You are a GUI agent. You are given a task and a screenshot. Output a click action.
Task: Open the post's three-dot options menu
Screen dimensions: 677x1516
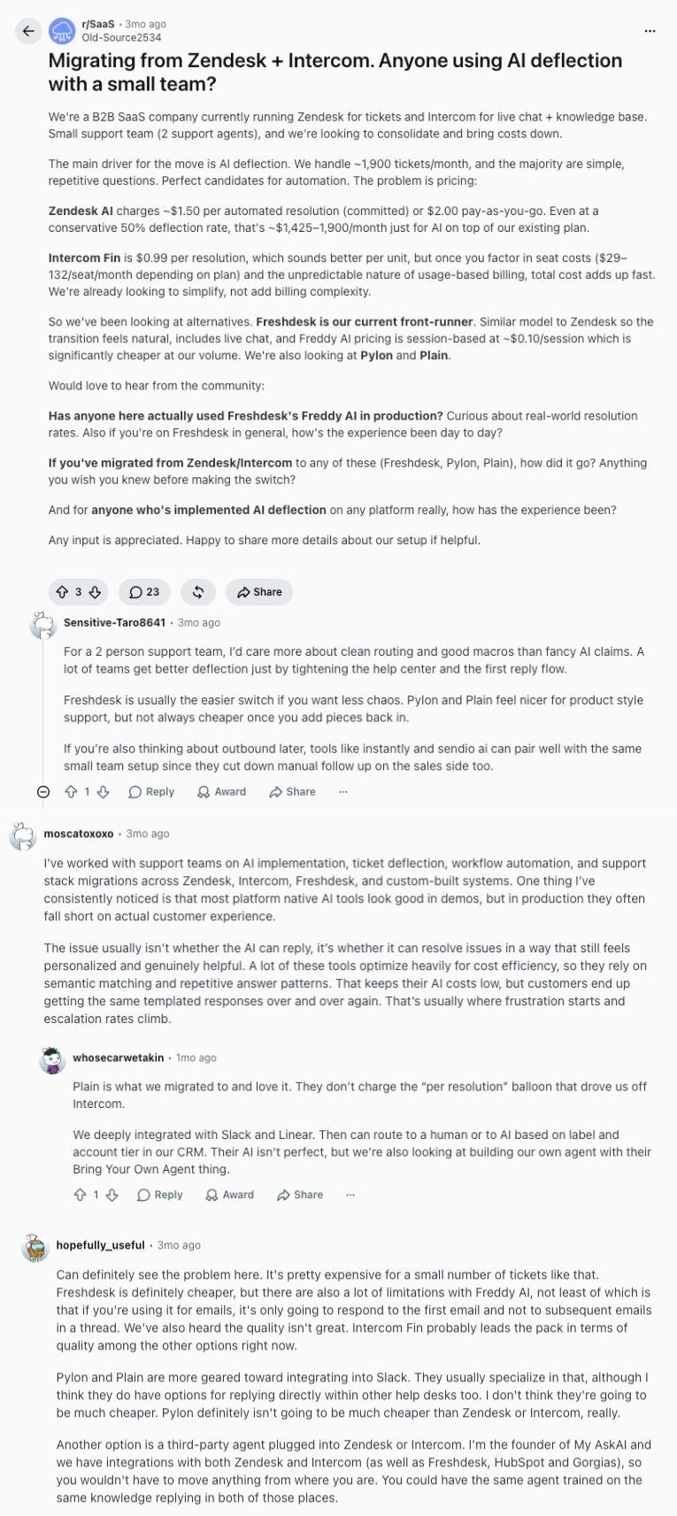[x=650, y=31]
